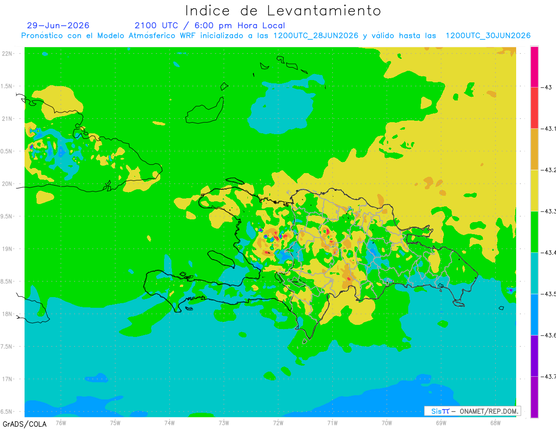Click the date label '29-Jun-2026'
Image resolution: width=556 pixels, height=429 pixels.
(58, 25)
